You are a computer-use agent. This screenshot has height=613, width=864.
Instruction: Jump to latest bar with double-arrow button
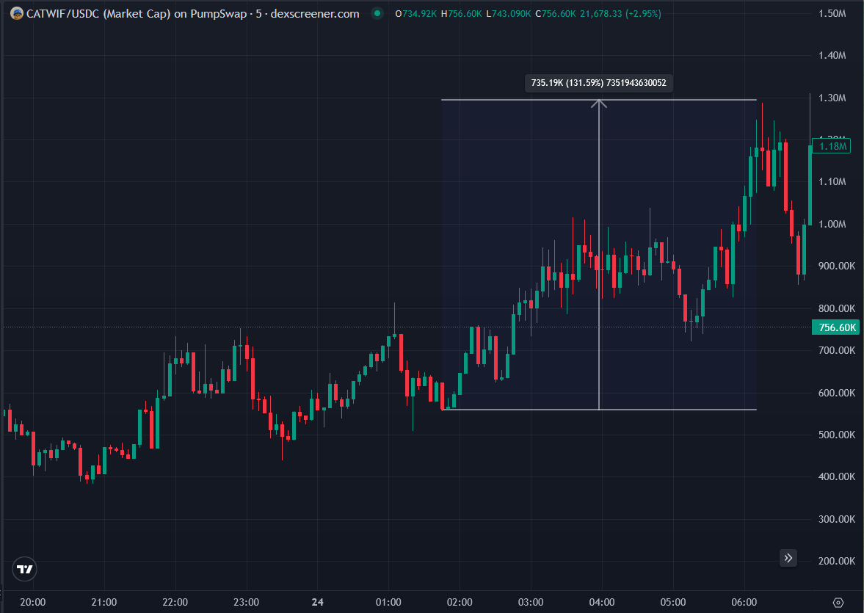(x=788, y=558)
